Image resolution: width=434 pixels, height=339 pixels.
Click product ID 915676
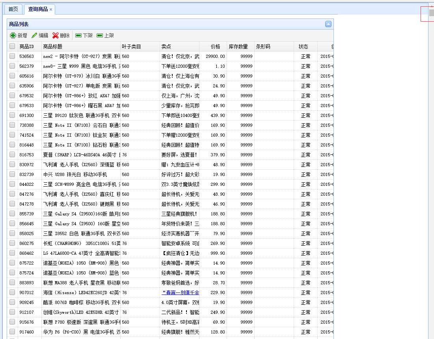pos(26,322)
